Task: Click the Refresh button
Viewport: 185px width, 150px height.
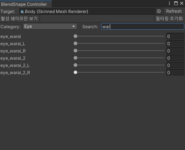Action: click(x=174, y=11)
